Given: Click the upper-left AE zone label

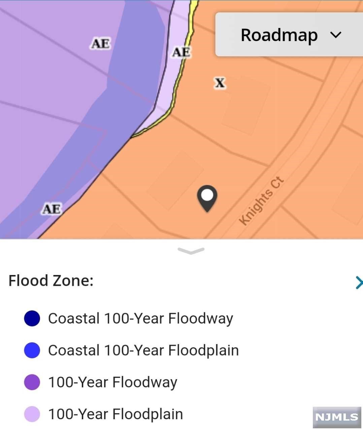Looking at the screenshot, I should click(100, 43).
